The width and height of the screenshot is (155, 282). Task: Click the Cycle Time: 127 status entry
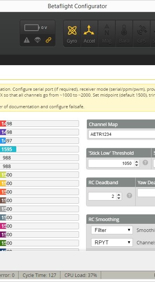pos(40,275)
